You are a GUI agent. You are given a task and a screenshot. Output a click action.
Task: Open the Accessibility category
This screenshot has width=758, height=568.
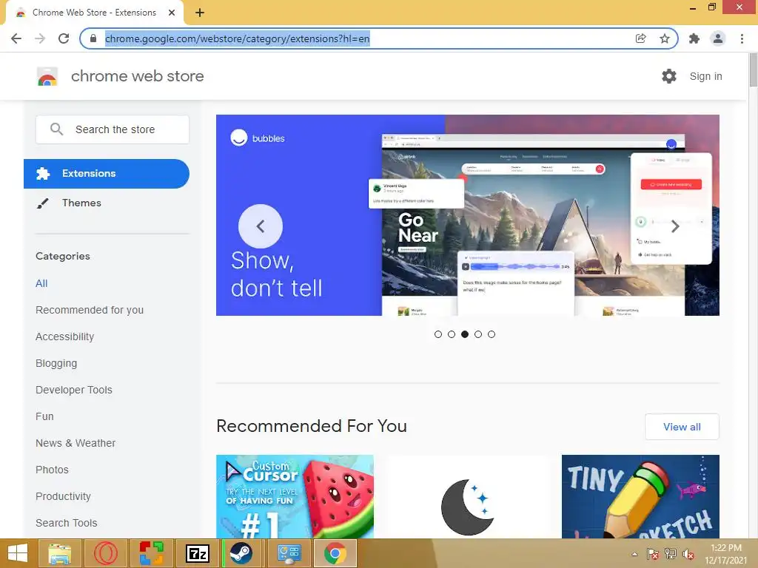pos(65,337)
